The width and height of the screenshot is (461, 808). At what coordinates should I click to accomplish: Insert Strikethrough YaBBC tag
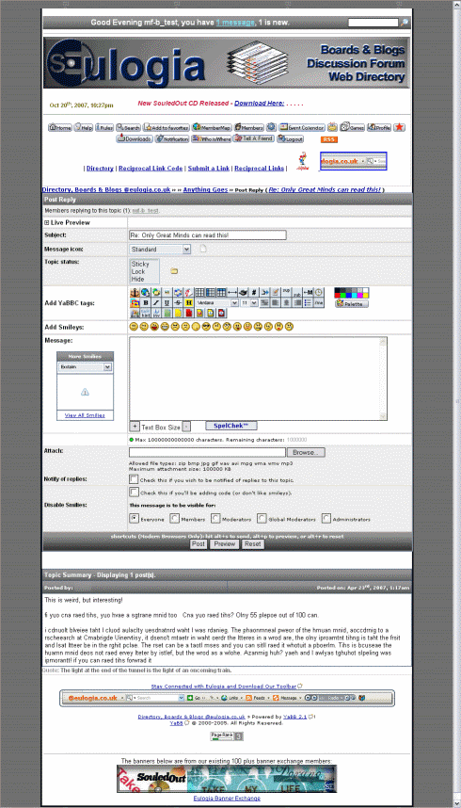[178, 302]
